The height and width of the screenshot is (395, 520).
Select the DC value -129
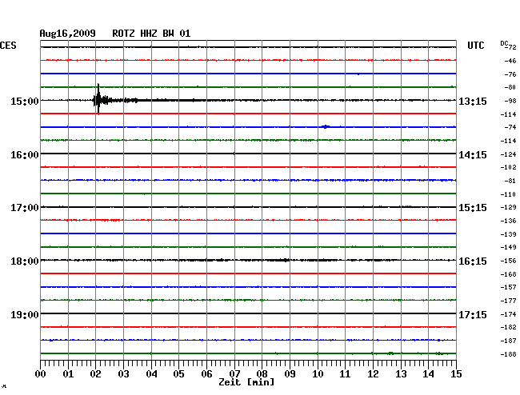tap(508, 207)
